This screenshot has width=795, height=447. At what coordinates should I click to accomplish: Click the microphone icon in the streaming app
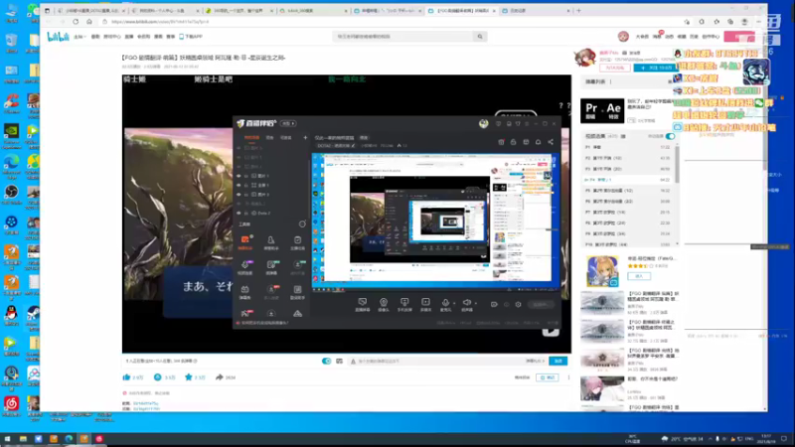click(444, 303)
